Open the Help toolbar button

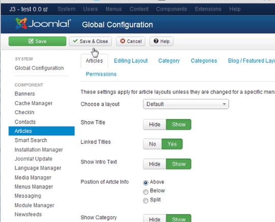pos(161,41)
